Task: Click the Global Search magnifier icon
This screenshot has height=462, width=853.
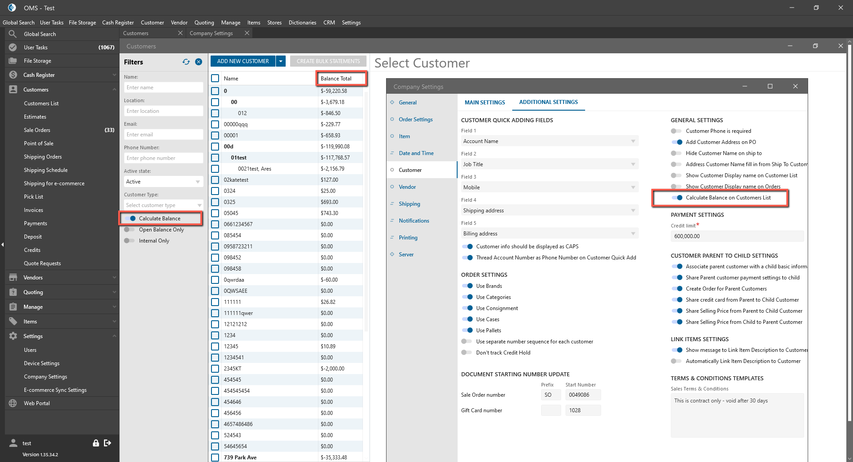Action: 13,34
